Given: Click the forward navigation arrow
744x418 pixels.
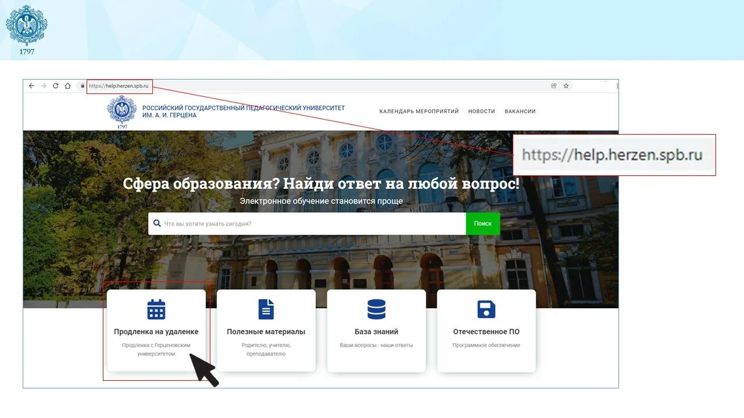Looking at the screenshot, I should point(43,85).
